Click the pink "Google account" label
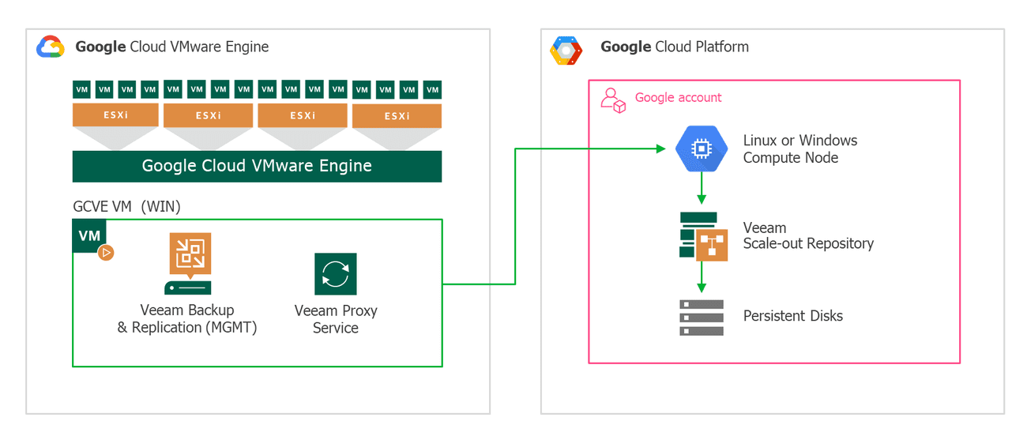The image size is (1027, 440). coord(678,98)
